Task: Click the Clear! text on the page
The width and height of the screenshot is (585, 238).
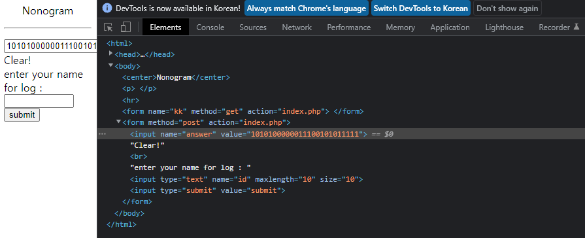Action: point(18,60)
